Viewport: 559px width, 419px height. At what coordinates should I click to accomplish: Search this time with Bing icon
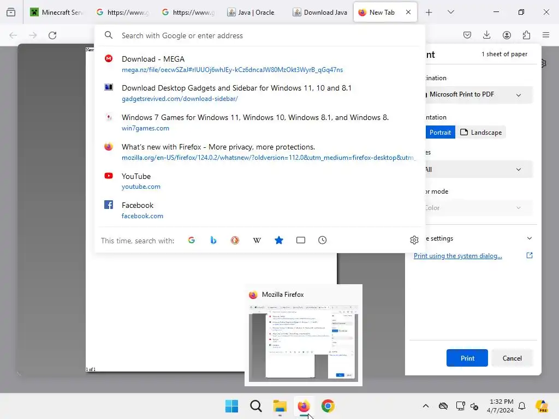[213, 240]
